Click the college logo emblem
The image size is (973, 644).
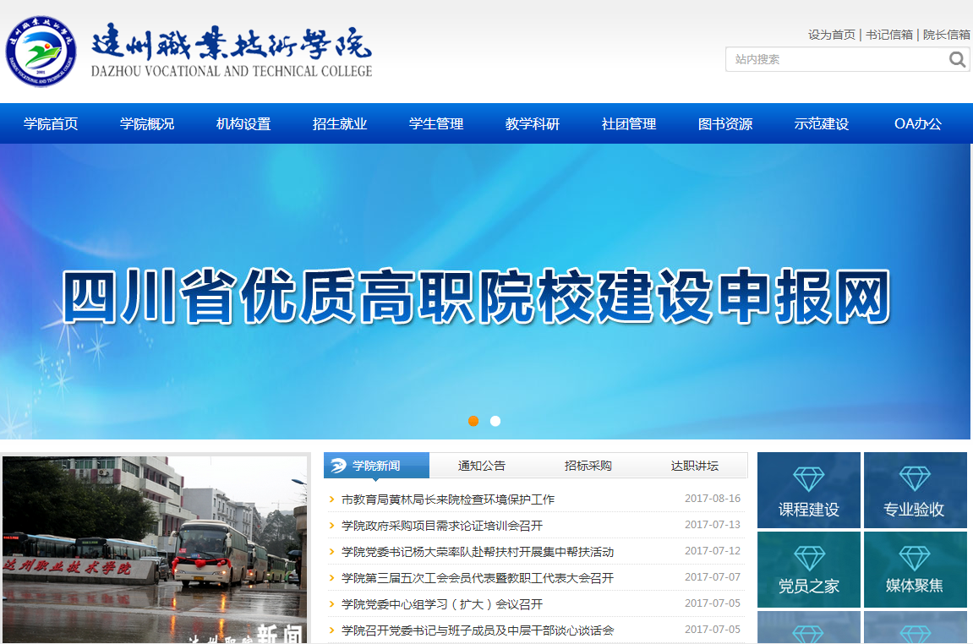click(x=41, y=52)
